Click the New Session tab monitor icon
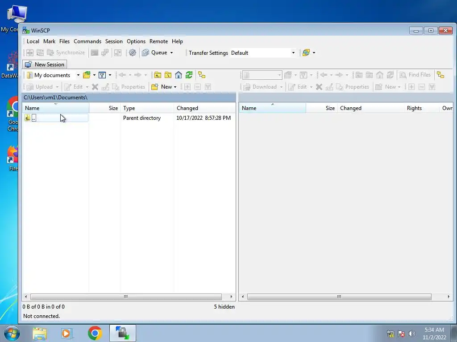Image resolution: width=457 pixels, height=342 pixels. (x=28, y=64)
